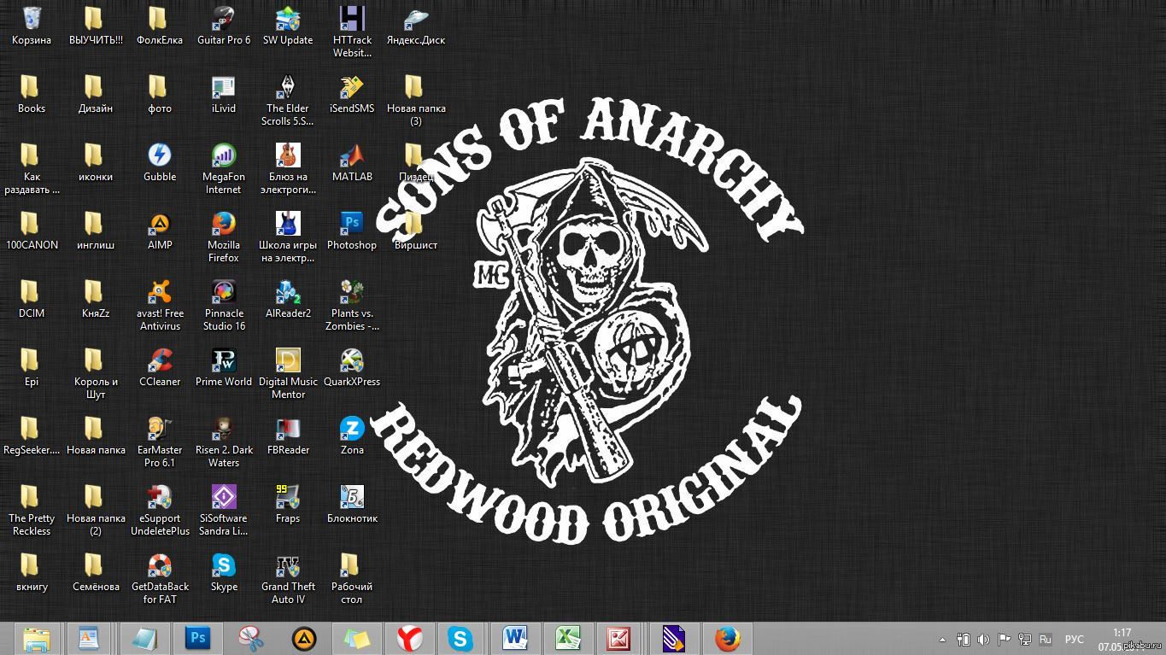1166x655 pixels.
Task: Select the Рабочий стол folder icon
Action: pos(352,578)
